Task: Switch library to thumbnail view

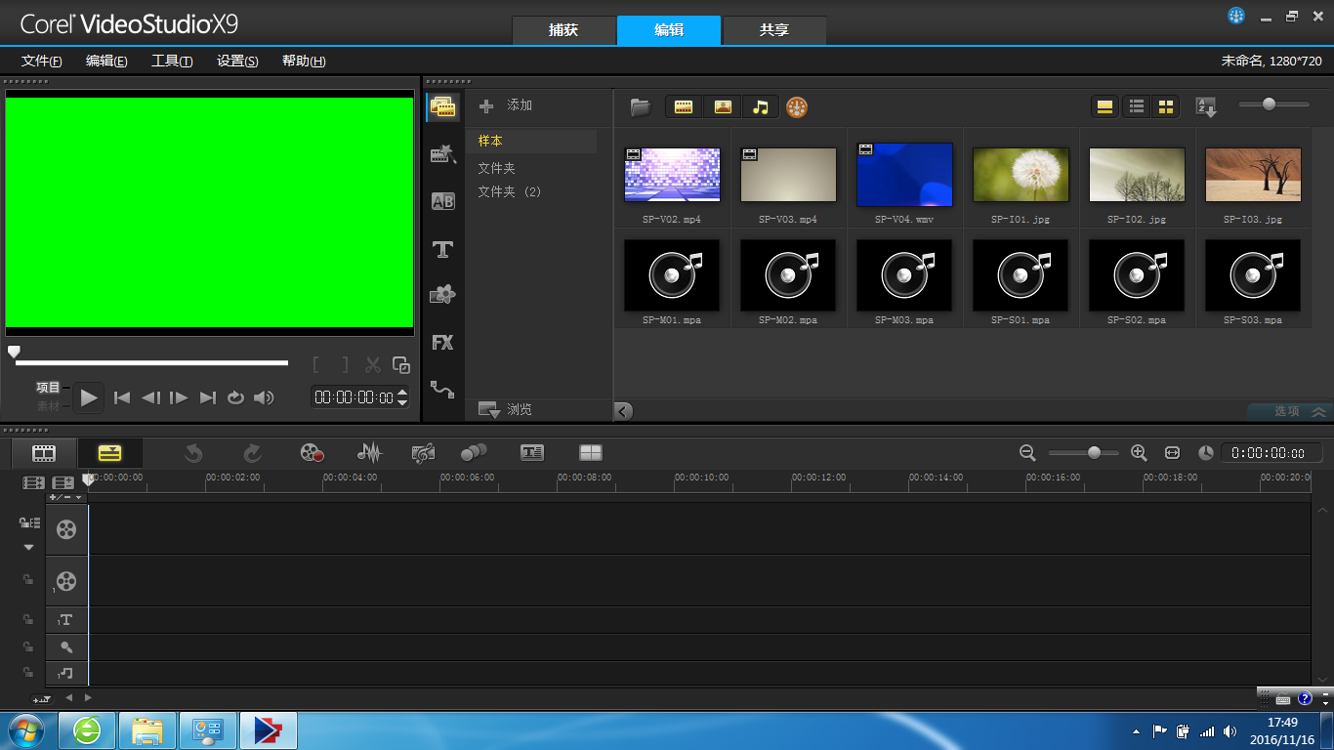Action: (1166, 107)
